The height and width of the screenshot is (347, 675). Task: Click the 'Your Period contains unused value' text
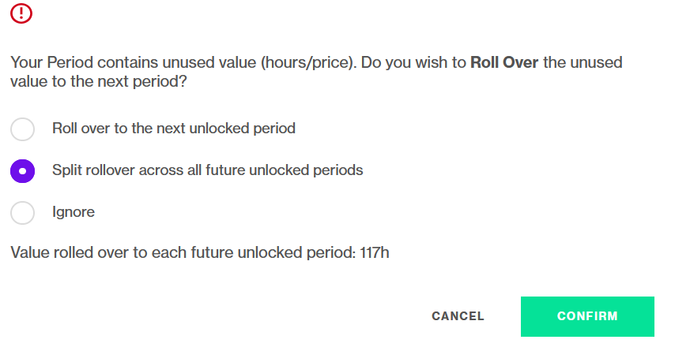[133, 63]
